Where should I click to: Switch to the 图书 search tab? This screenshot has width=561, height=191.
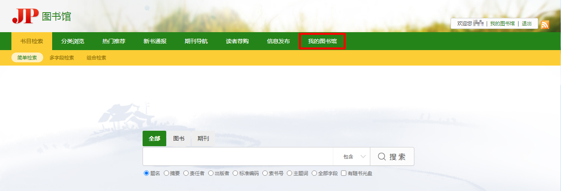(178, 138)
